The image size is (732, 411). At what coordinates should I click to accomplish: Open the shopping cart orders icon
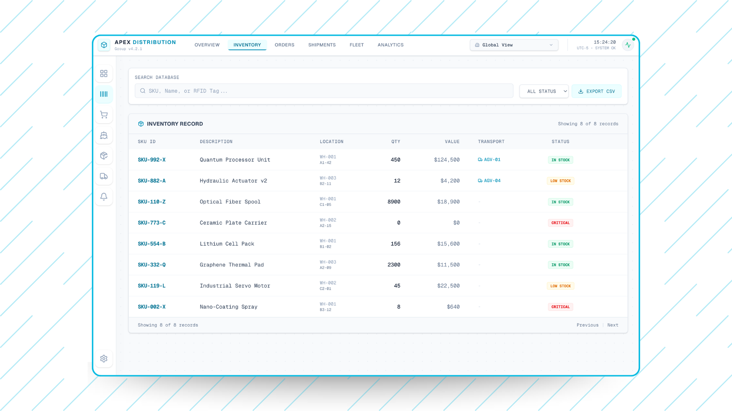pyautogui.click(x=104, y=115)
